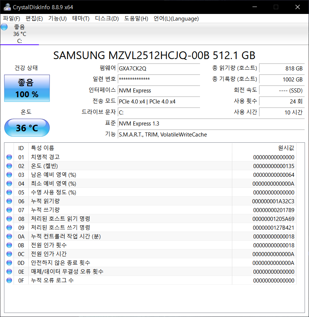Viewport: 309px width, 317px height.
Task: Click raw value 00000001A32C3
Action: pyautogui.click(x=273, y=201)
